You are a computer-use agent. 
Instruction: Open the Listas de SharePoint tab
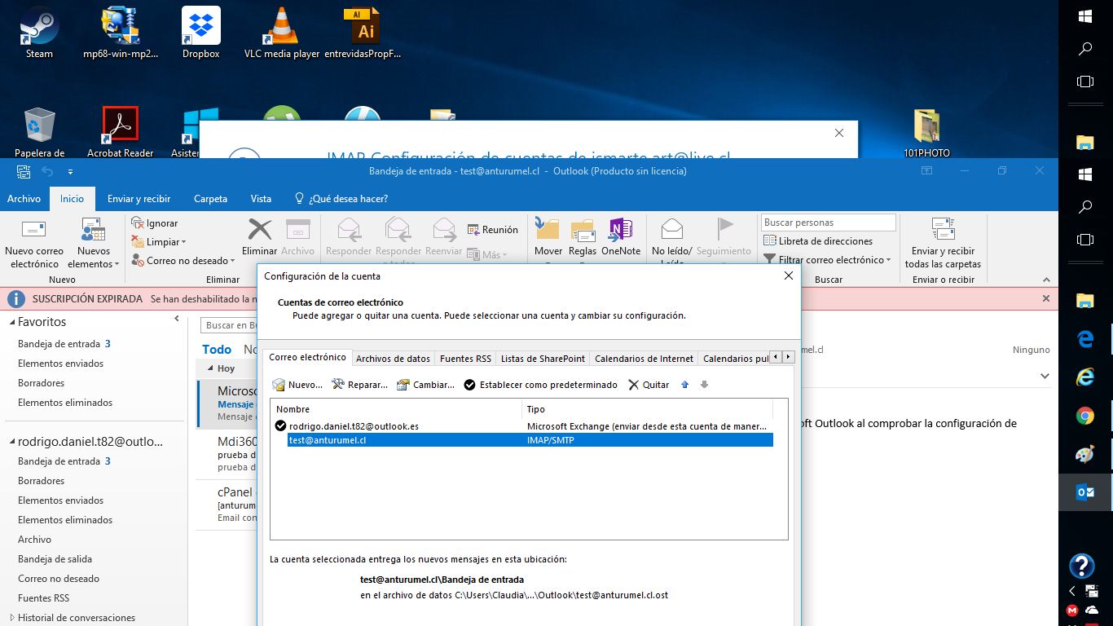coord(543,359)
